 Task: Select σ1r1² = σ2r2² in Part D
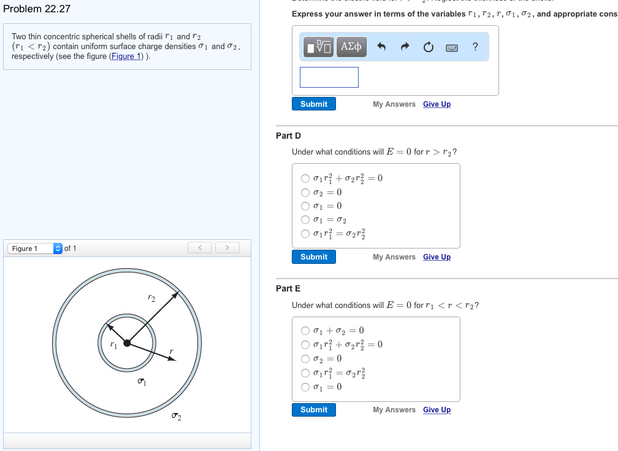pyautogui.click(x=305, y=234)
